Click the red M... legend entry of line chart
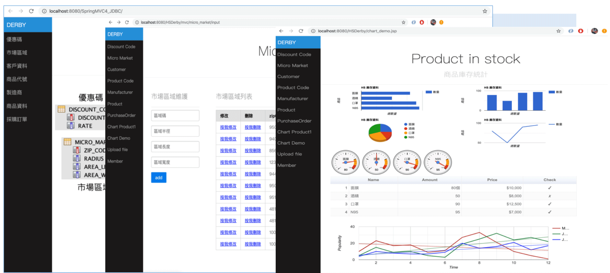610x273 pixels. pyautogui.click(x=561, y=228)
